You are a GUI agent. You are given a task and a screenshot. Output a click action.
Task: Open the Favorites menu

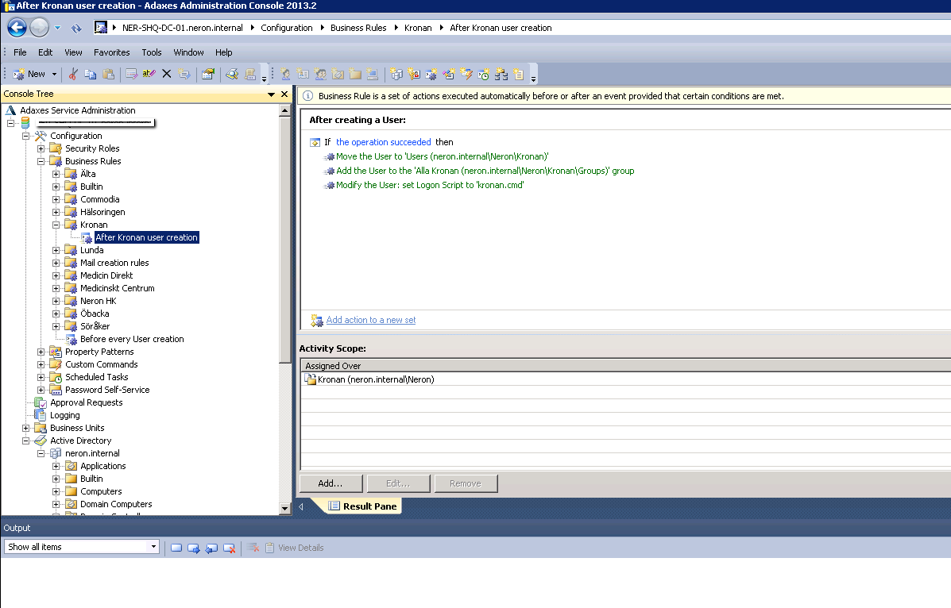pos(111,52)
